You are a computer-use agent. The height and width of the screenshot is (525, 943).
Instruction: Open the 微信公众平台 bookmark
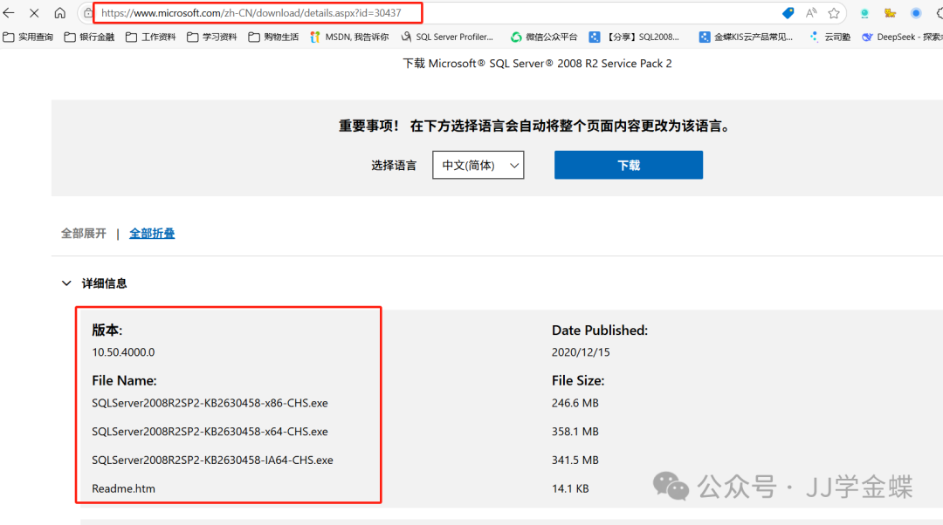point(544,37)
